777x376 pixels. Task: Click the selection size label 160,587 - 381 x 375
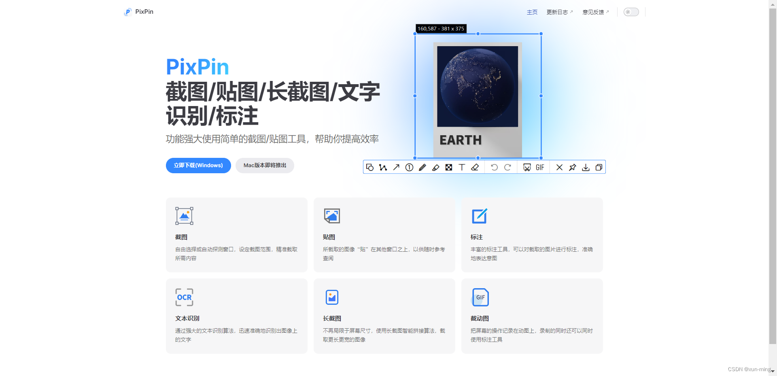(x=441, y=29)
